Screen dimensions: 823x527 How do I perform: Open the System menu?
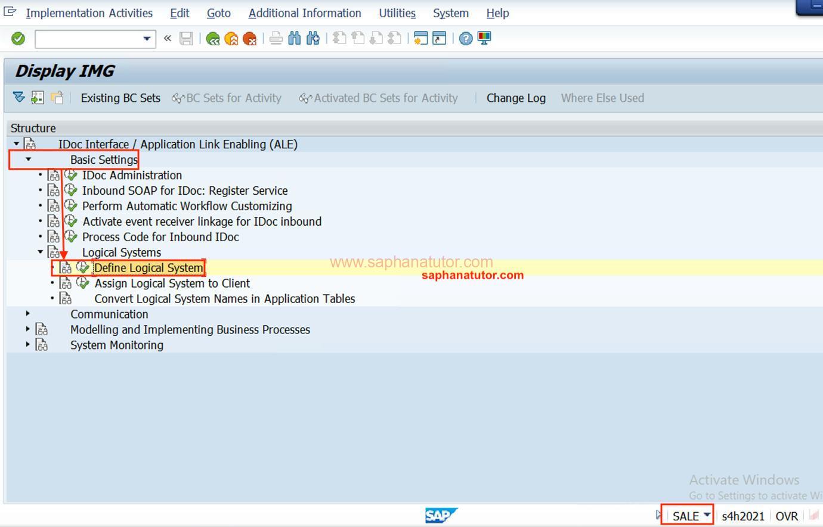point(451,13)
